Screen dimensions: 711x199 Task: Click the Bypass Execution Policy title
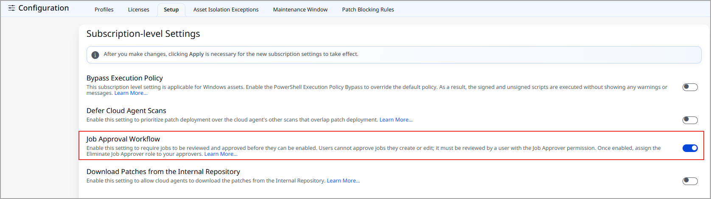click(x=125, y=78)
